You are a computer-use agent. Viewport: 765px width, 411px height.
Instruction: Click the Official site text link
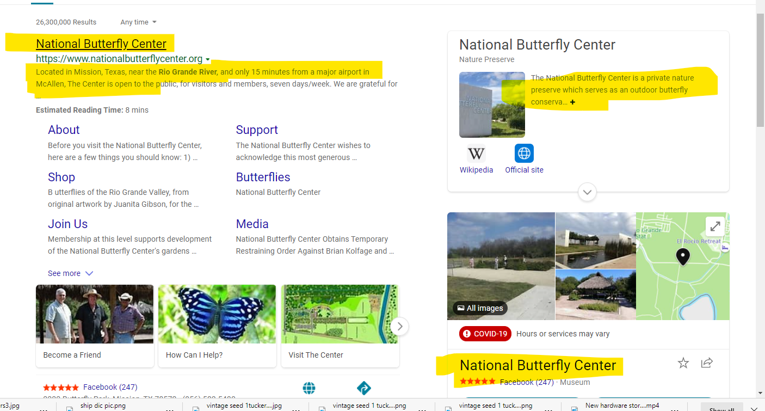point(524,170)
